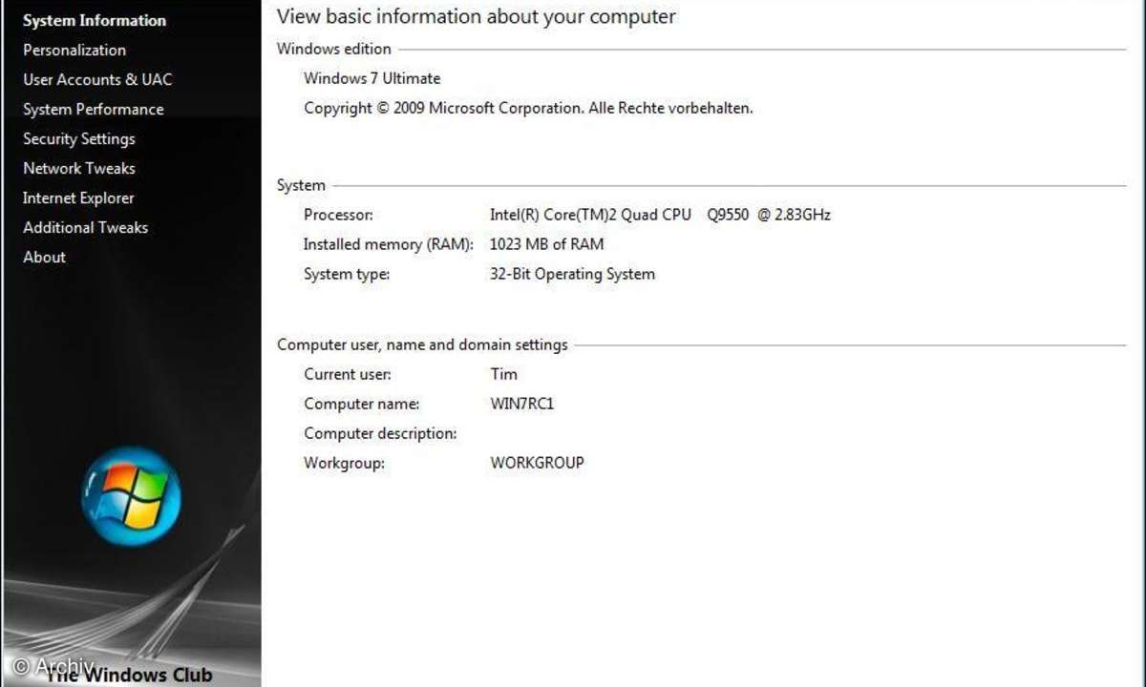1146x687 pixels.
Task: Click the System section heading
Action: 301,185
